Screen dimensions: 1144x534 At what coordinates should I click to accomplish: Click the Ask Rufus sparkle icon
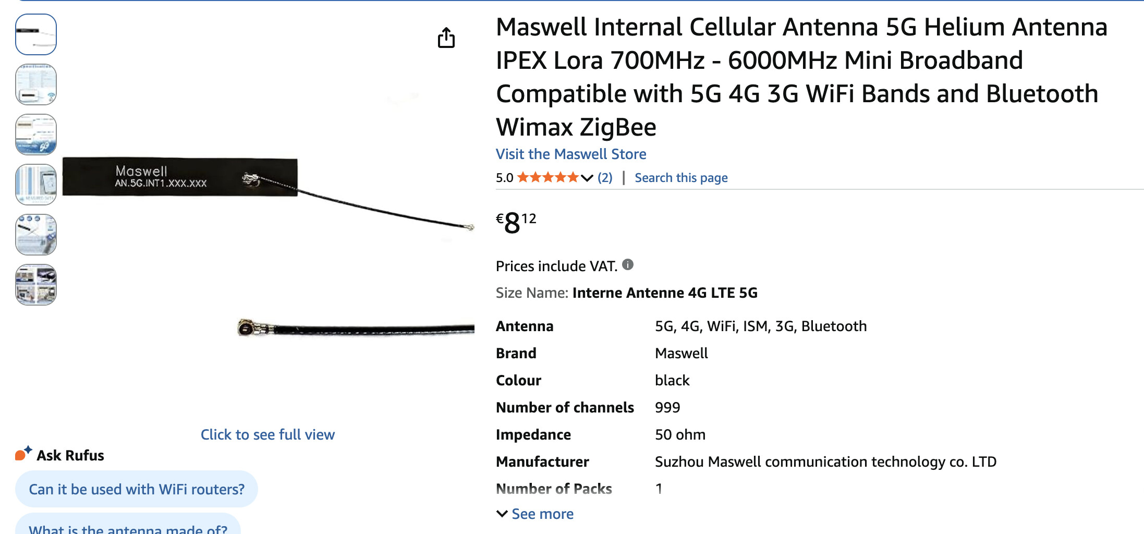click(23, 453)
